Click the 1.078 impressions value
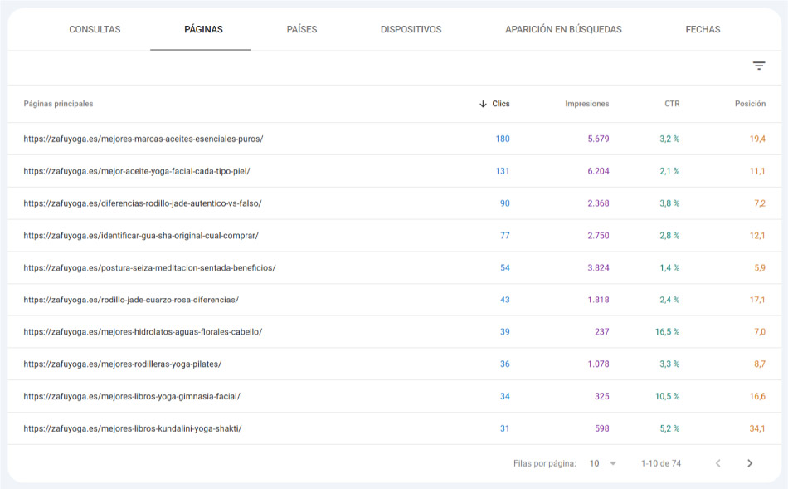The height and width of the screenshot is (489, 788). pos(598,364)
